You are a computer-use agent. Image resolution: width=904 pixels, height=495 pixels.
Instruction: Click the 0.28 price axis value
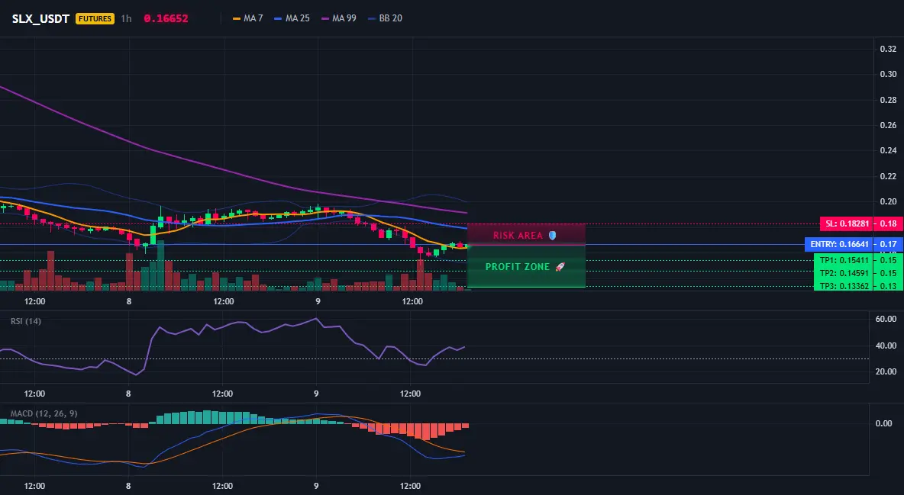(x=889, y=100)
